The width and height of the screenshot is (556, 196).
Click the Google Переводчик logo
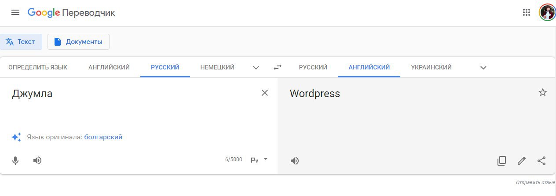71,13
